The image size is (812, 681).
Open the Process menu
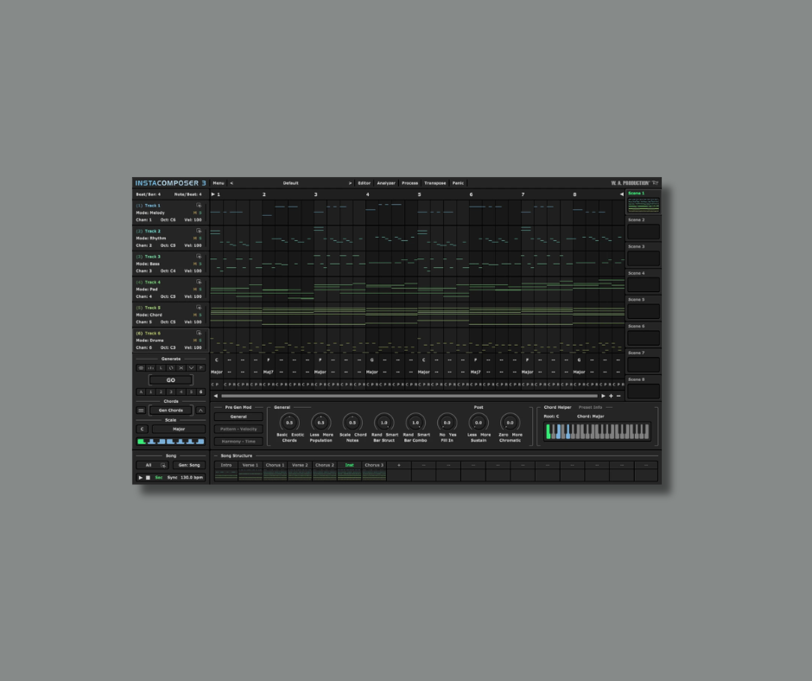pyautogui.click(x=409, y=183)
